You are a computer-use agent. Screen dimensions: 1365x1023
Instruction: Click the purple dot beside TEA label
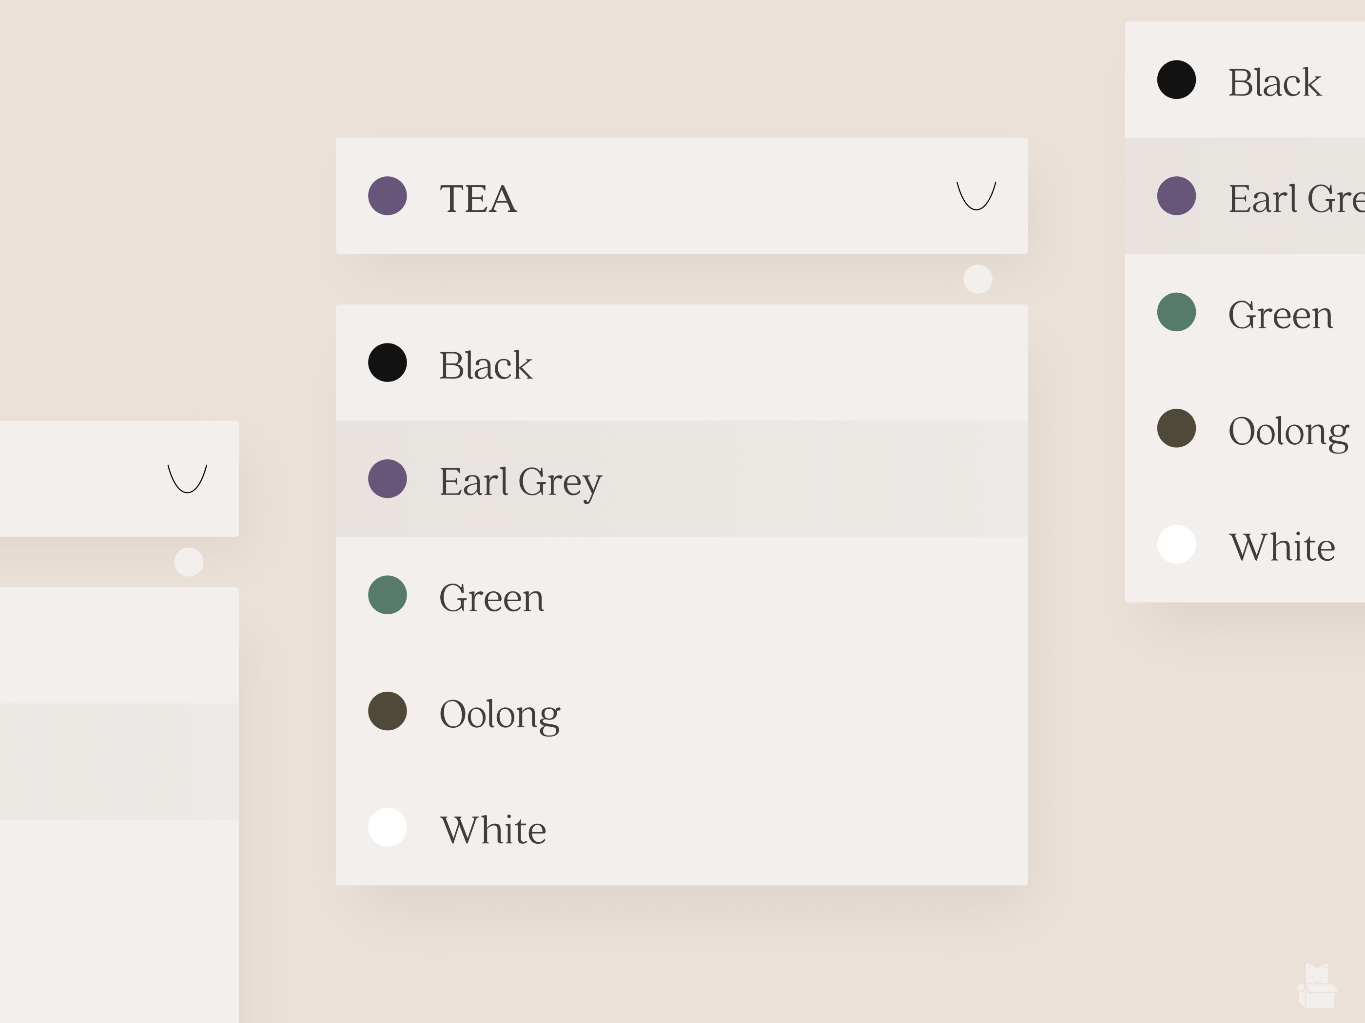388,196
